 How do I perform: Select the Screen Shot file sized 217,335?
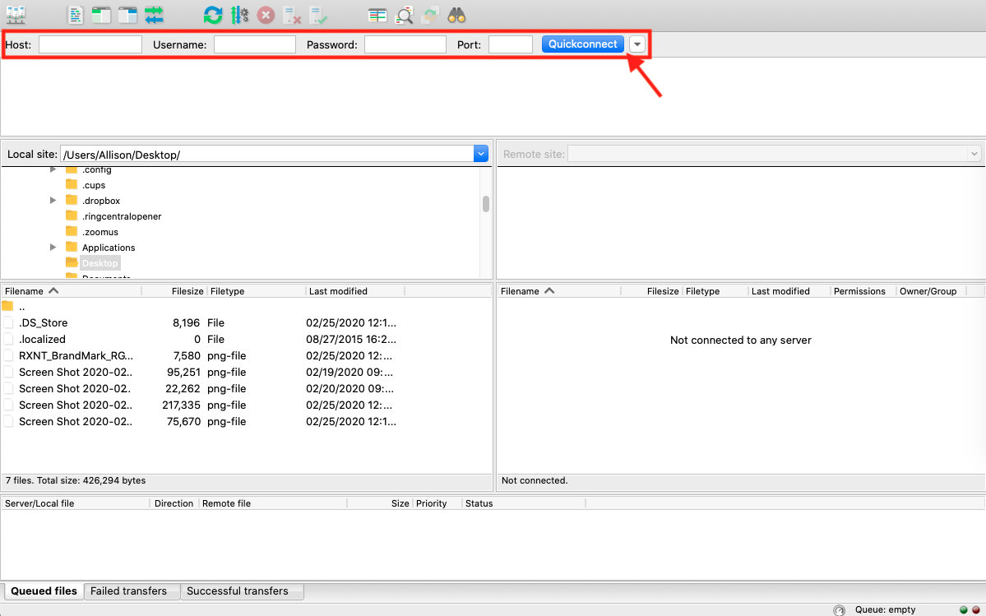tap(247, 405)
